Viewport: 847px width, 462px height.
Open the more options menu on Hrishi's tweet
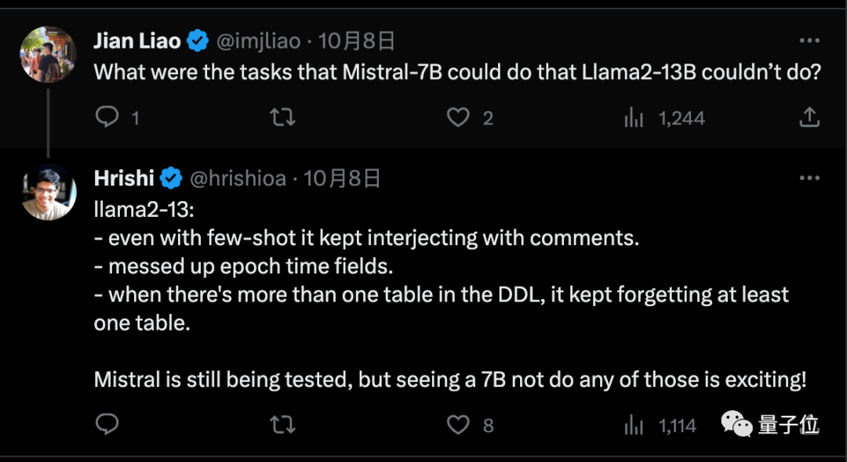pyautogui.click(x=809, y=178)
